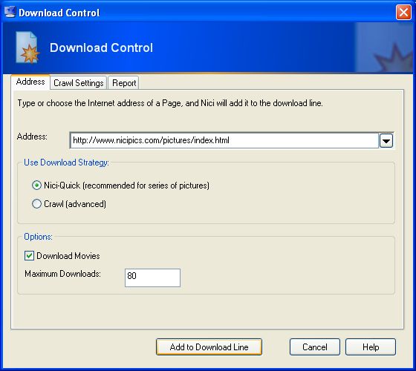416x371 pixels.
Task: Click the Address: field label
Action: (32, 137)
